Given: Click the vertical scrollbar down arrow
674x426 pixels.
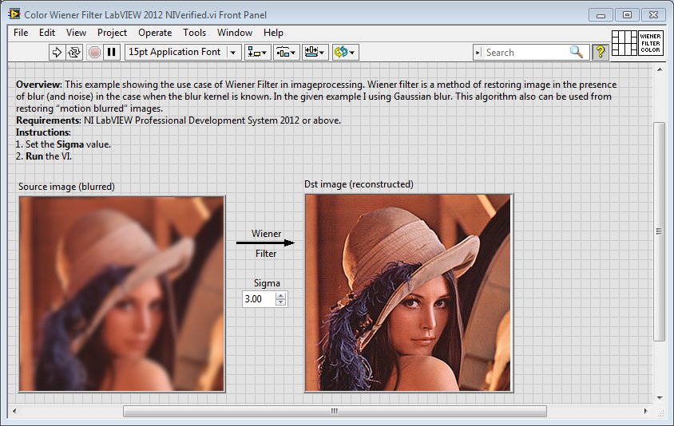Looking at the screenshot, I should pyautogui.click(x=660, y=398).
